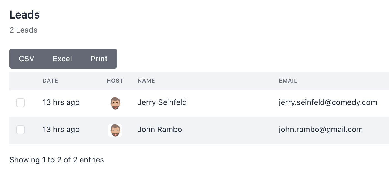This screenshot has height=179, width=389.
Task: Sort table by Host column header
Action: click(x=115, y=81)
